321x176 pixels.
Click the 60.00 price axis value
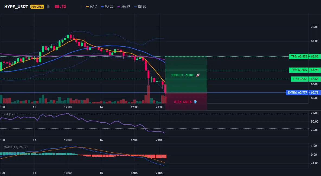[314, 98]
